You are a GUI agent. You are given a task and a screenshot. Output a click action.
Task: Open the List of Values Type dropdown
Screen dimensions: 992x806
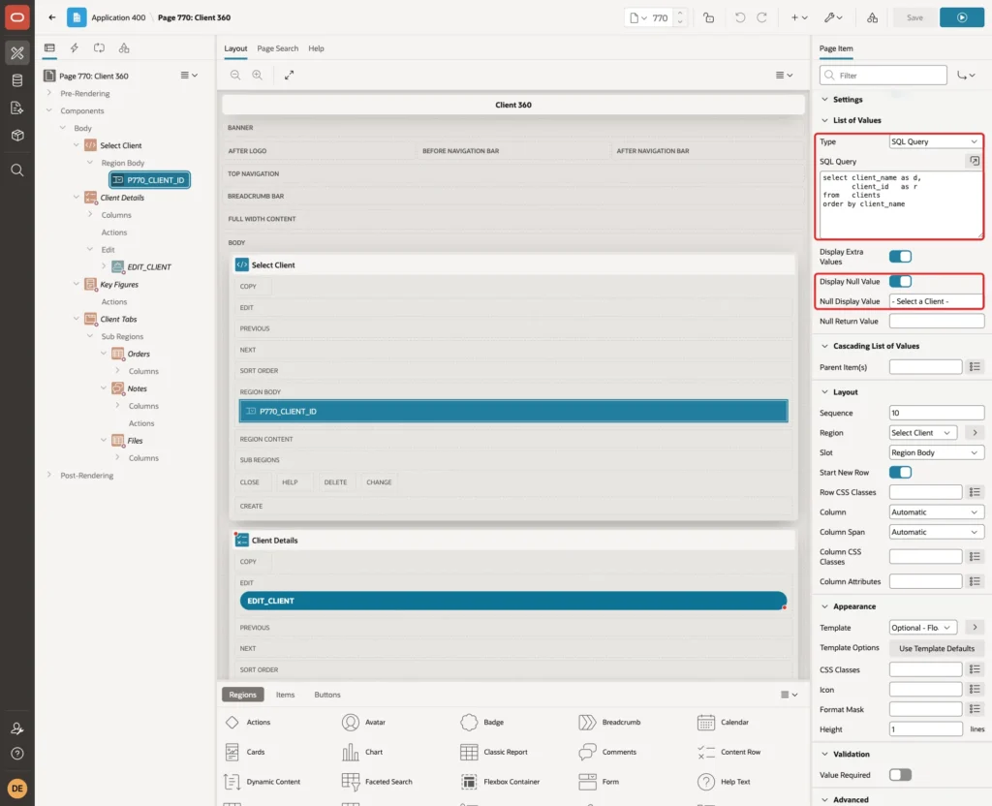[x=936, y=141]
